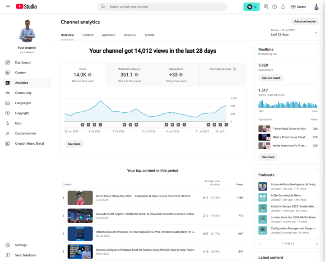Open How Microsoft Copilot Transforms Work video
325x262 pixels.
(x=146, y=214)
